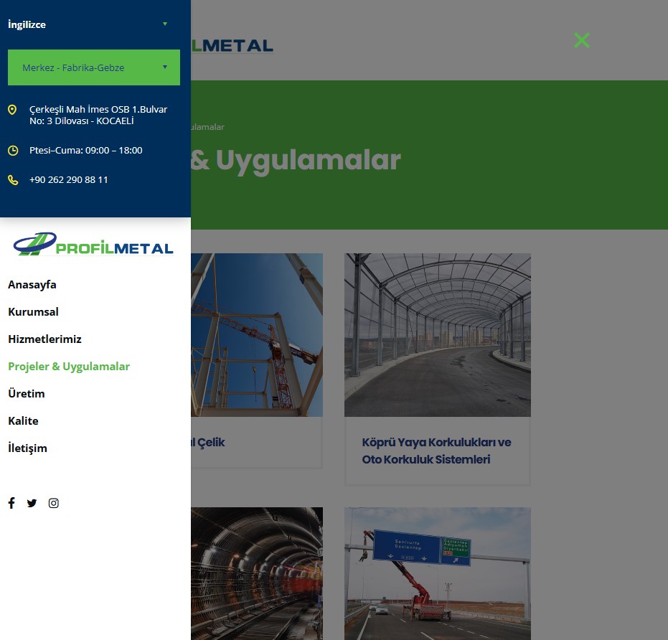Screen dimensions: 668x640
Task: Open Projeler & Uygulamalar menu item
Action: tap(69, 367)
